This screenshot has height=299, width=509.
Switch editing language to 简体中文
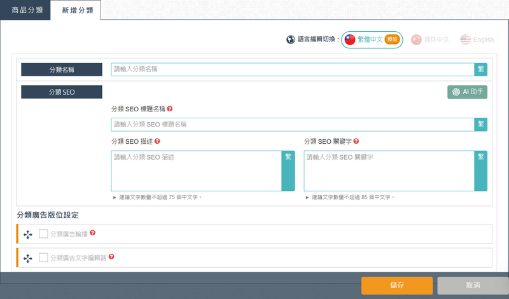tap(430, 39)
